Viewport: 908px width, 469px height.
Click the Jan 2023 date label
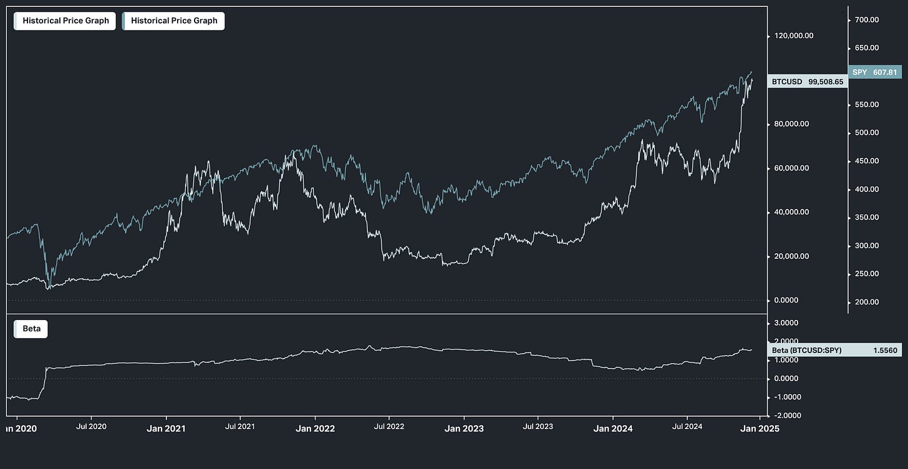pos(464,428)
